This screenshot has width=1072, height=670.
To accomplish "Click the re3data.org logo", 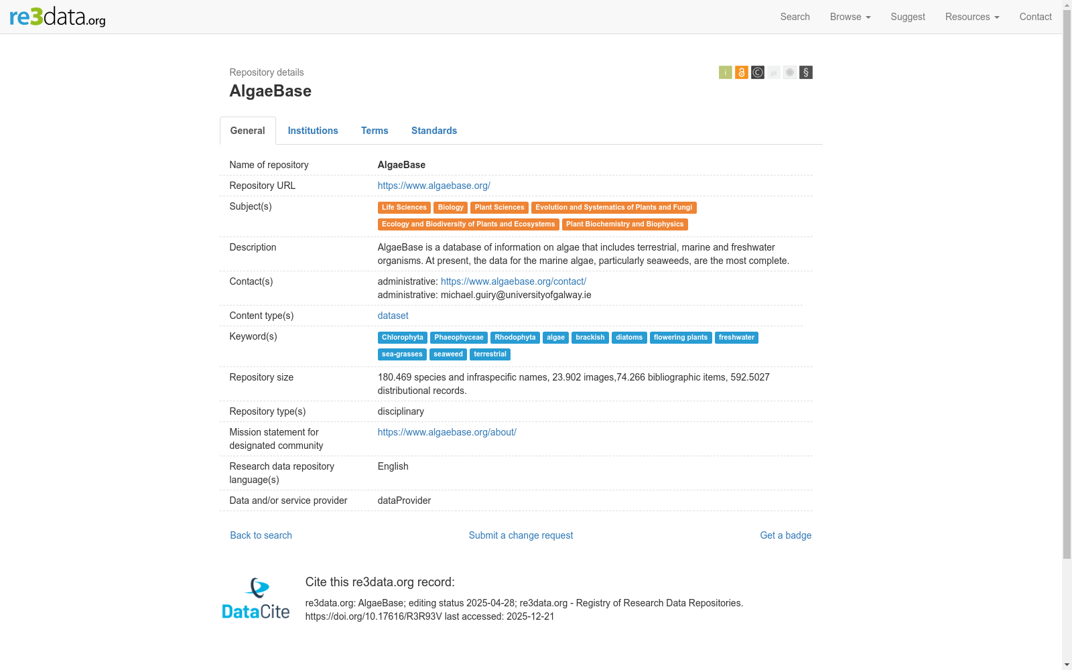I will pos(58,17).
